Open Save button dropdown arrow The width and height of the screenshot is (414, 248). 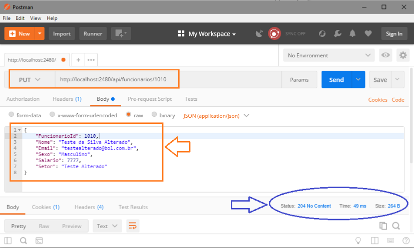pos(397,79)
